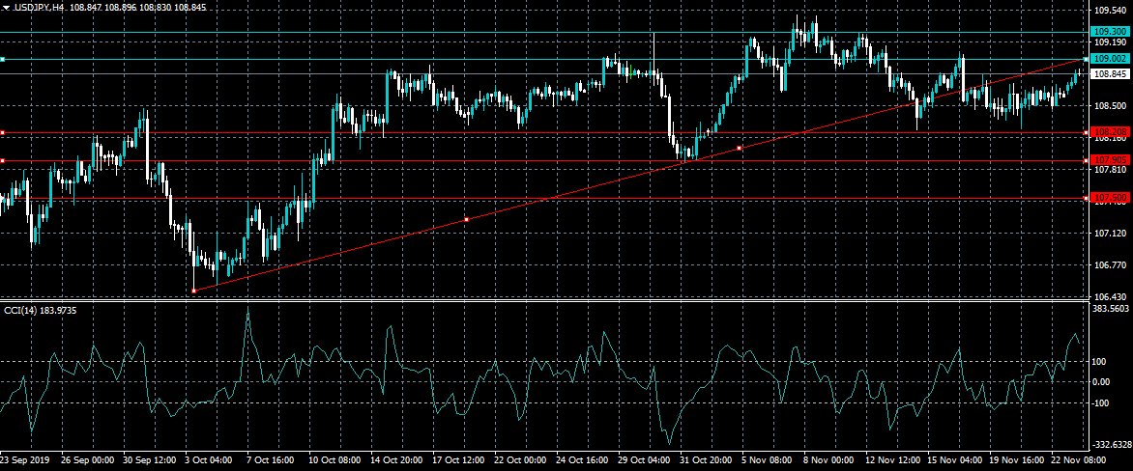The image size is (1133, 471).
Task: Click left anchor of the 109.002 cyan line
Action: pos(2,59)
